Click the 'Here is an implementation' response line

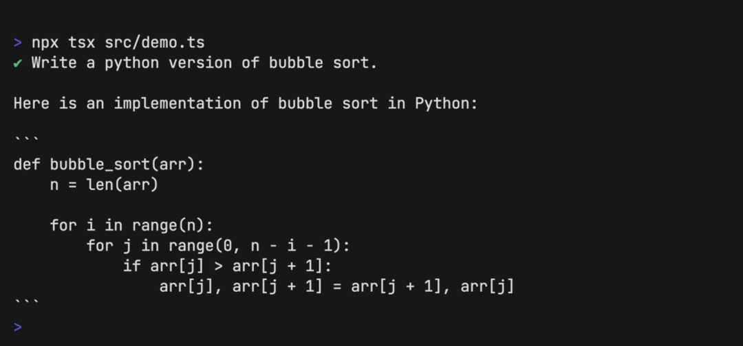246,104
